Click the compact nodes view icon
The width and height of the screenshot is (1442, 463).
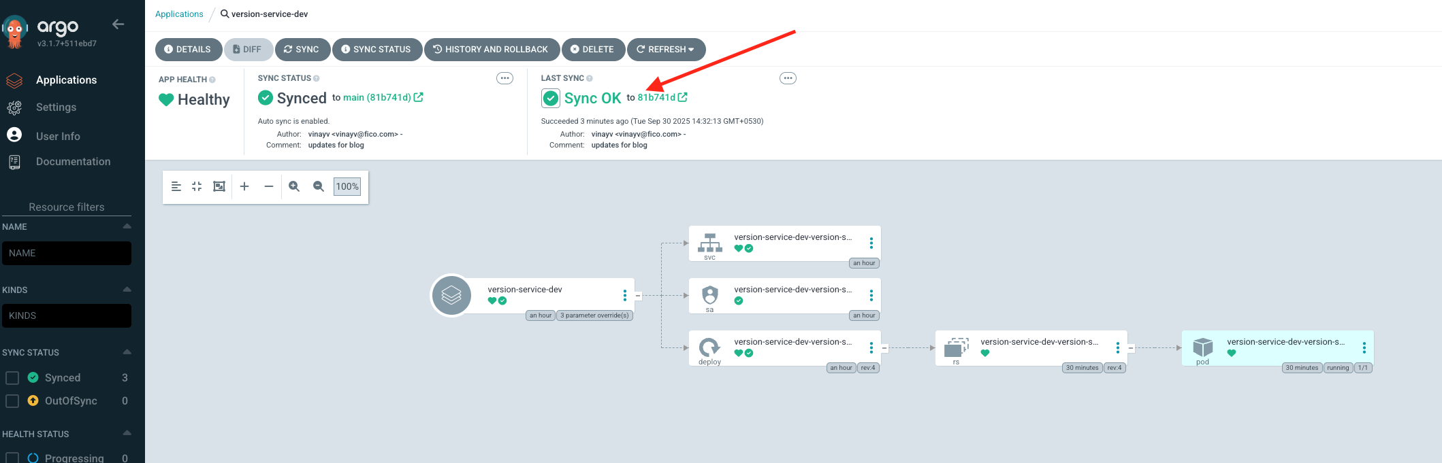(x=197, y=186)
